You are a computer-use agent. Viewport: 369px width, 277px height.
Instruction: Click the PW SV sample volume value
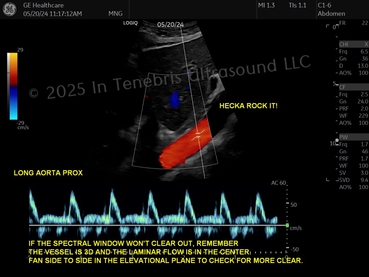[364, 173]
